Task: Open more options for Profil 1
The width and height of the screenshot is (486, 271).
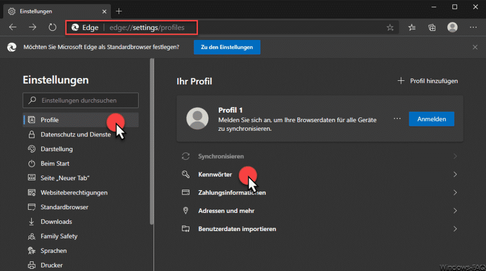Action: 397,118
